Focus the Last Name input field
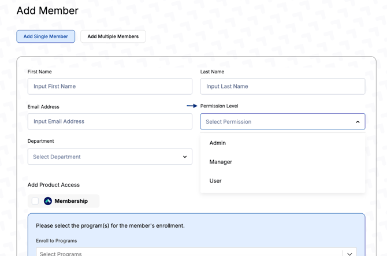The image size is (387, 256). tap(282, 87)
